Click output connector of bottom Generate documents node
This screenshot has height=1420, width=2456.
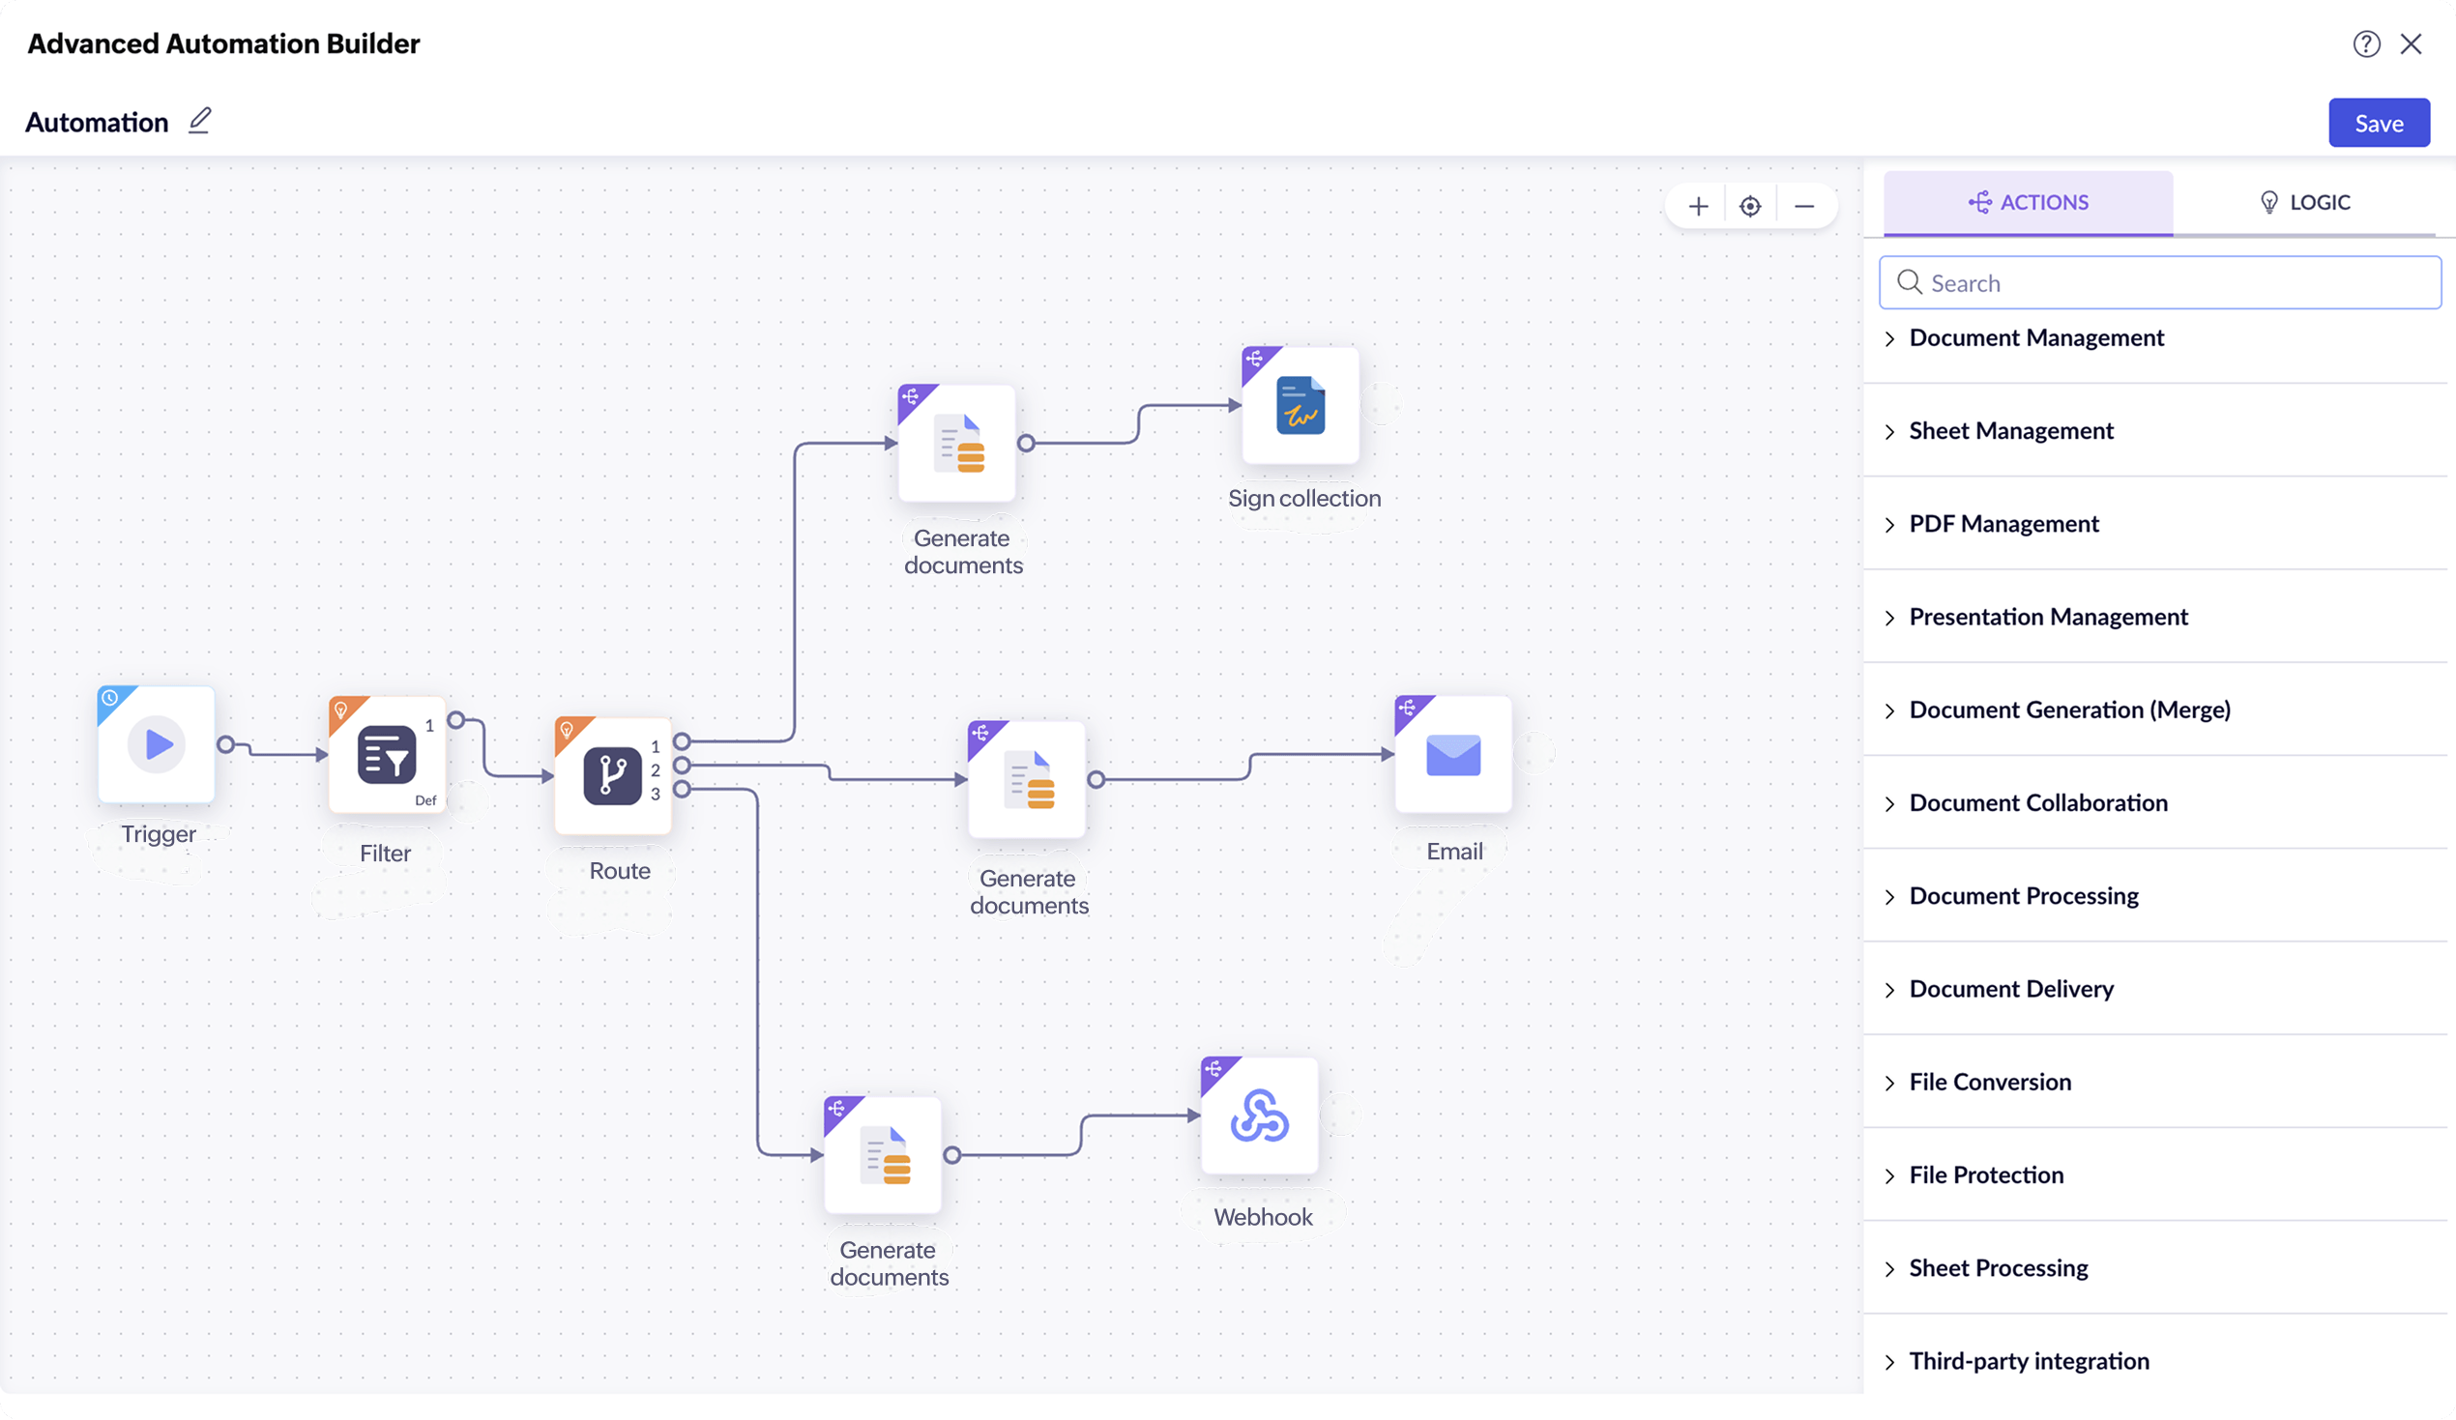point(952,1155)
